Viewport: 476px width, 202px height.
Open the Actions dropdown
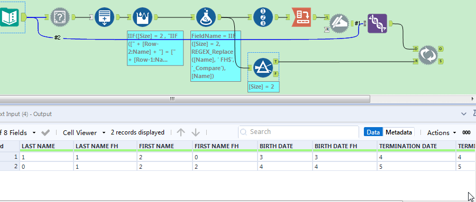click(x=442, y=133)
